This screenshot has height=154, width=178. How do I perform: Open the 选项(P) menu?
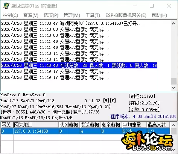click(x=51, y=15)
